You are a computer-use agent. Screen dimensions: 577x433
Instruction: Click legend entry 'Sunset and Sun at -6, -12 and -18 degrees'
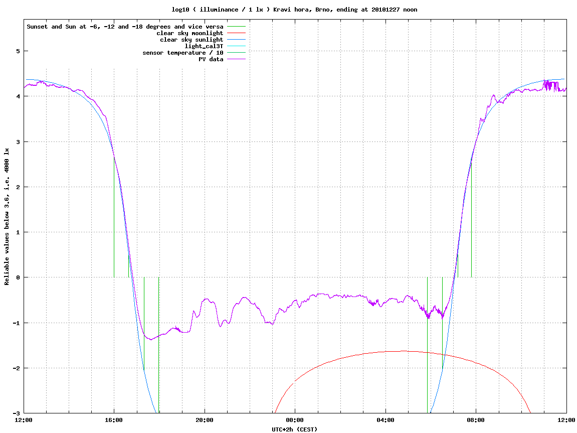click(x=125, y=27)
